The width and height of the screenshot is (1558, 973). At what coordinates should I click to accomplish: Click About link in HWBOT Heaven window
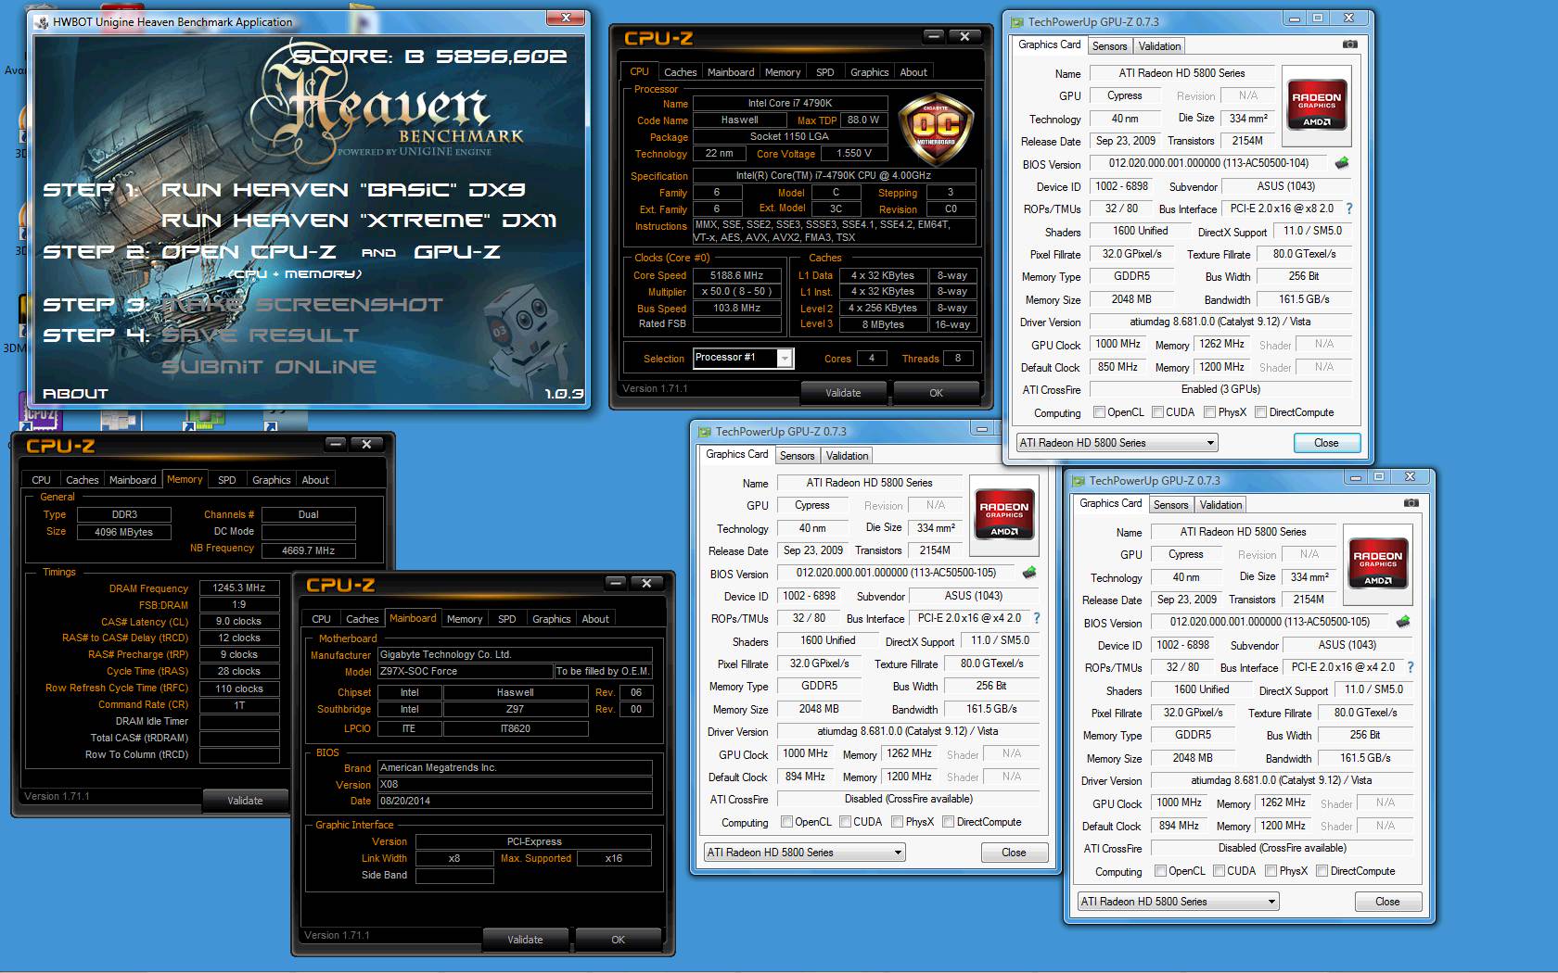click(x=75, y=394)
